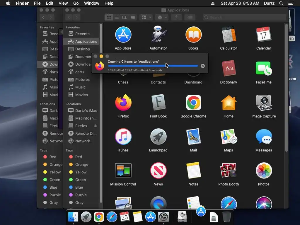Select the News app icon
300x225 pixels.
(158, 170)
